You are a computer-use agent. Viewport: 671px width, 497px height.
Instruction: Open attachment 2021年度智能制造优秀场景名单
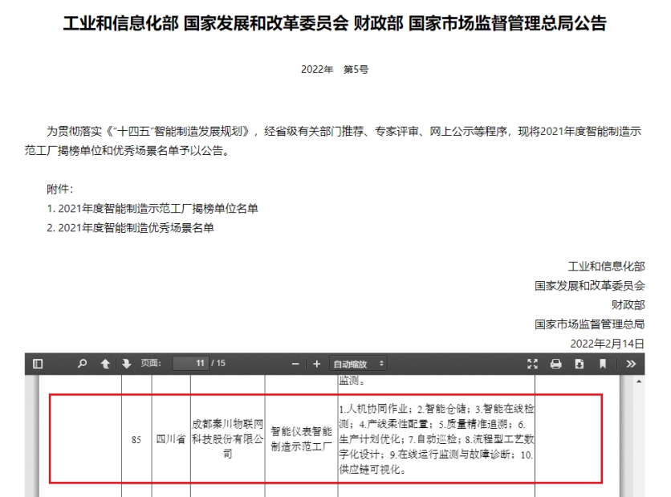click(136, 228)
